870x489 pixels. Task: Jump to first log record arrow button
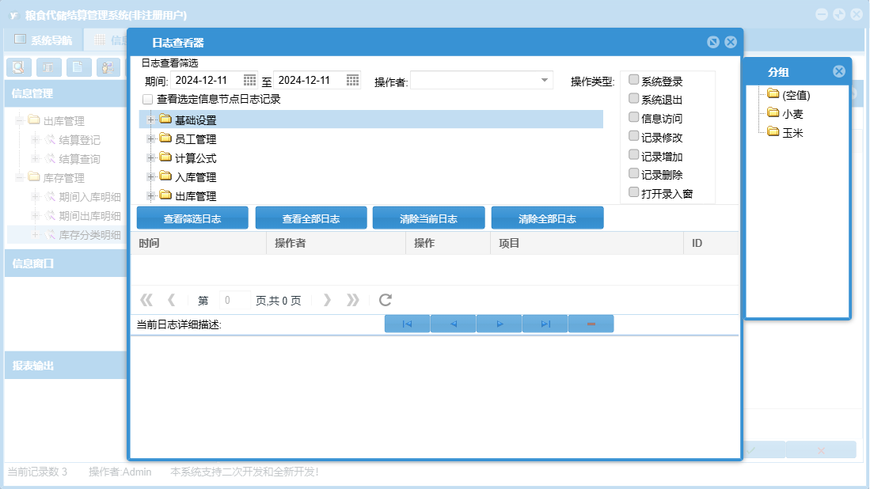407,324
